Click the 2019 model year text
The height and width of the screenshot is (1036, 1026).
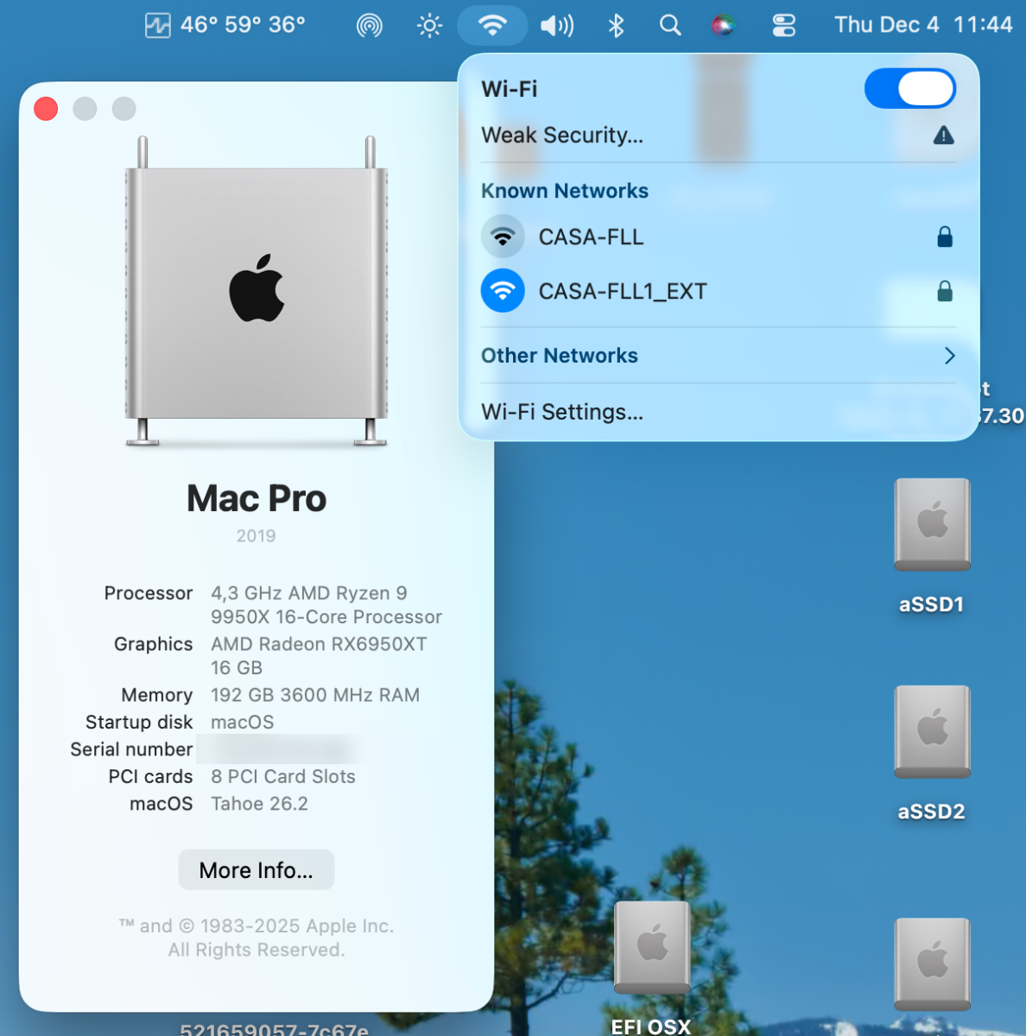coord(256,536)
